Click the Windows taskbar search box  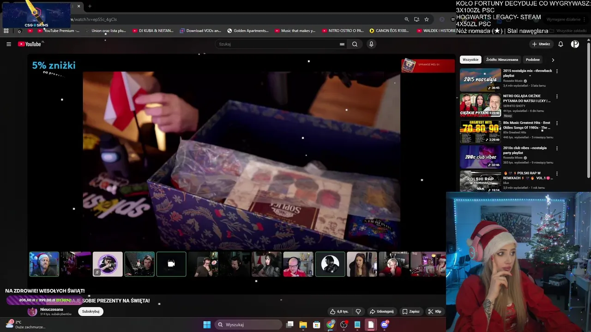coord(248,325)
